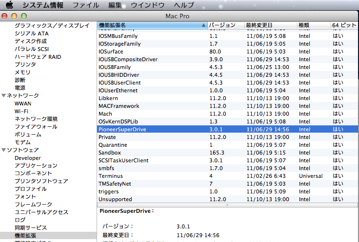Select the Libkern row
Screen dimensions: 359x242
[227, 98]
